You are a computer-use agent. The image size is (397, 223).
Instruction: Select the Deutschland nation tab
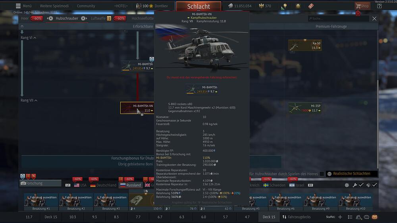click(x=103, y=185)
